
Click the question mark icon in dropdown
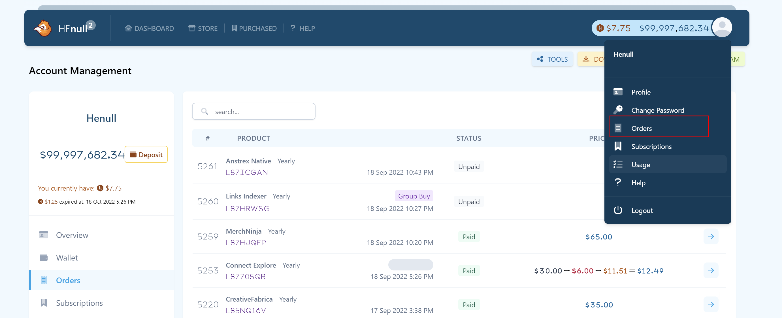pyautogui.click(x=618, y=182)
